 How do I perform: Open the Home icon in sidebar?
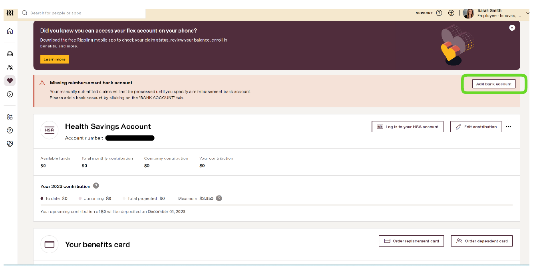tap(10, 31)
